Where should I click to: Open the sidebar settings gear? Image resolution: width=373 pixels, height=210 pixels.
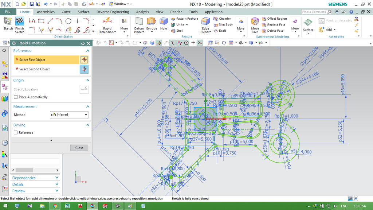(4, 50)
